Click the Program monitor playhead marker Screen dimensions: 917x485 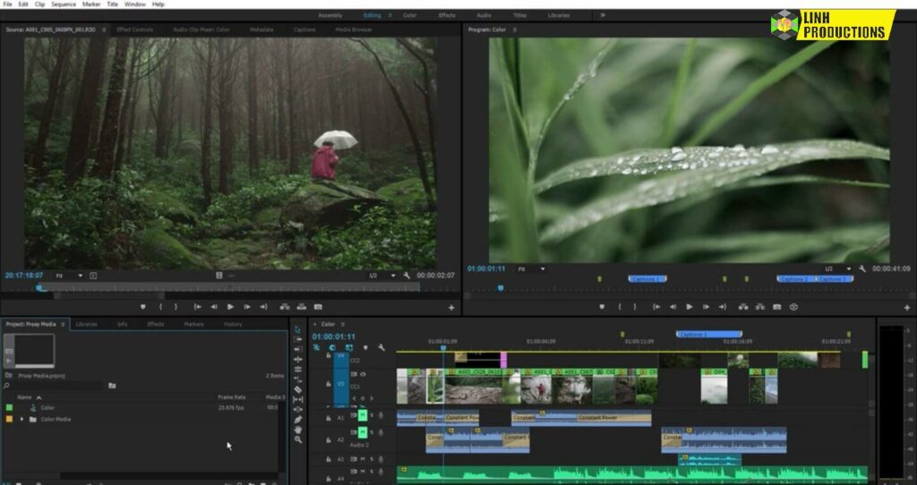(501, 288)
